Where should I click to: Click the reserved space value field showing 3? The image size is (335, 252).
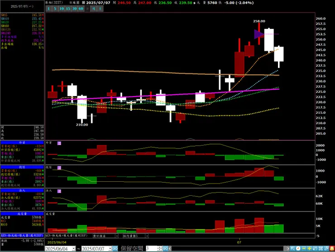coord(152,248)
